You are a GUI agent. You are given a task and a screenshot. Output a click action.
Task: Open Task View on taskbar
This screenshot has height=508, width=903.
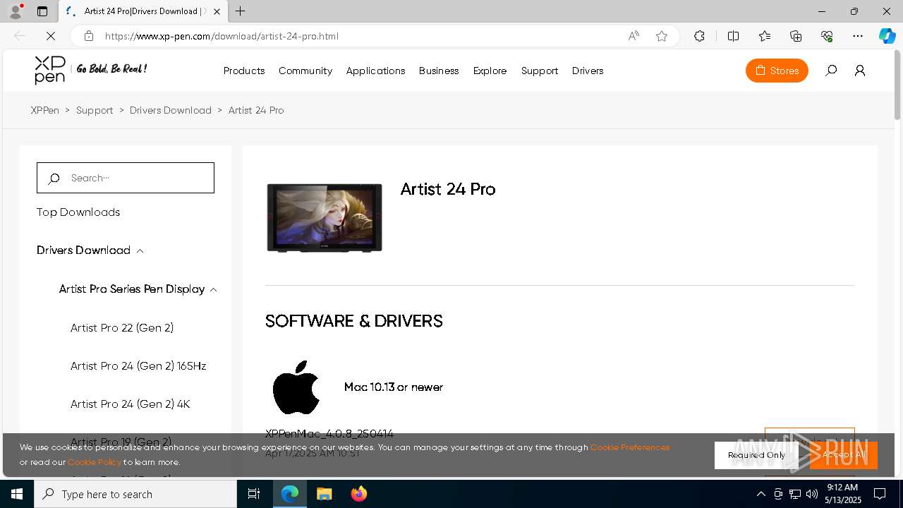pos(254,494)
